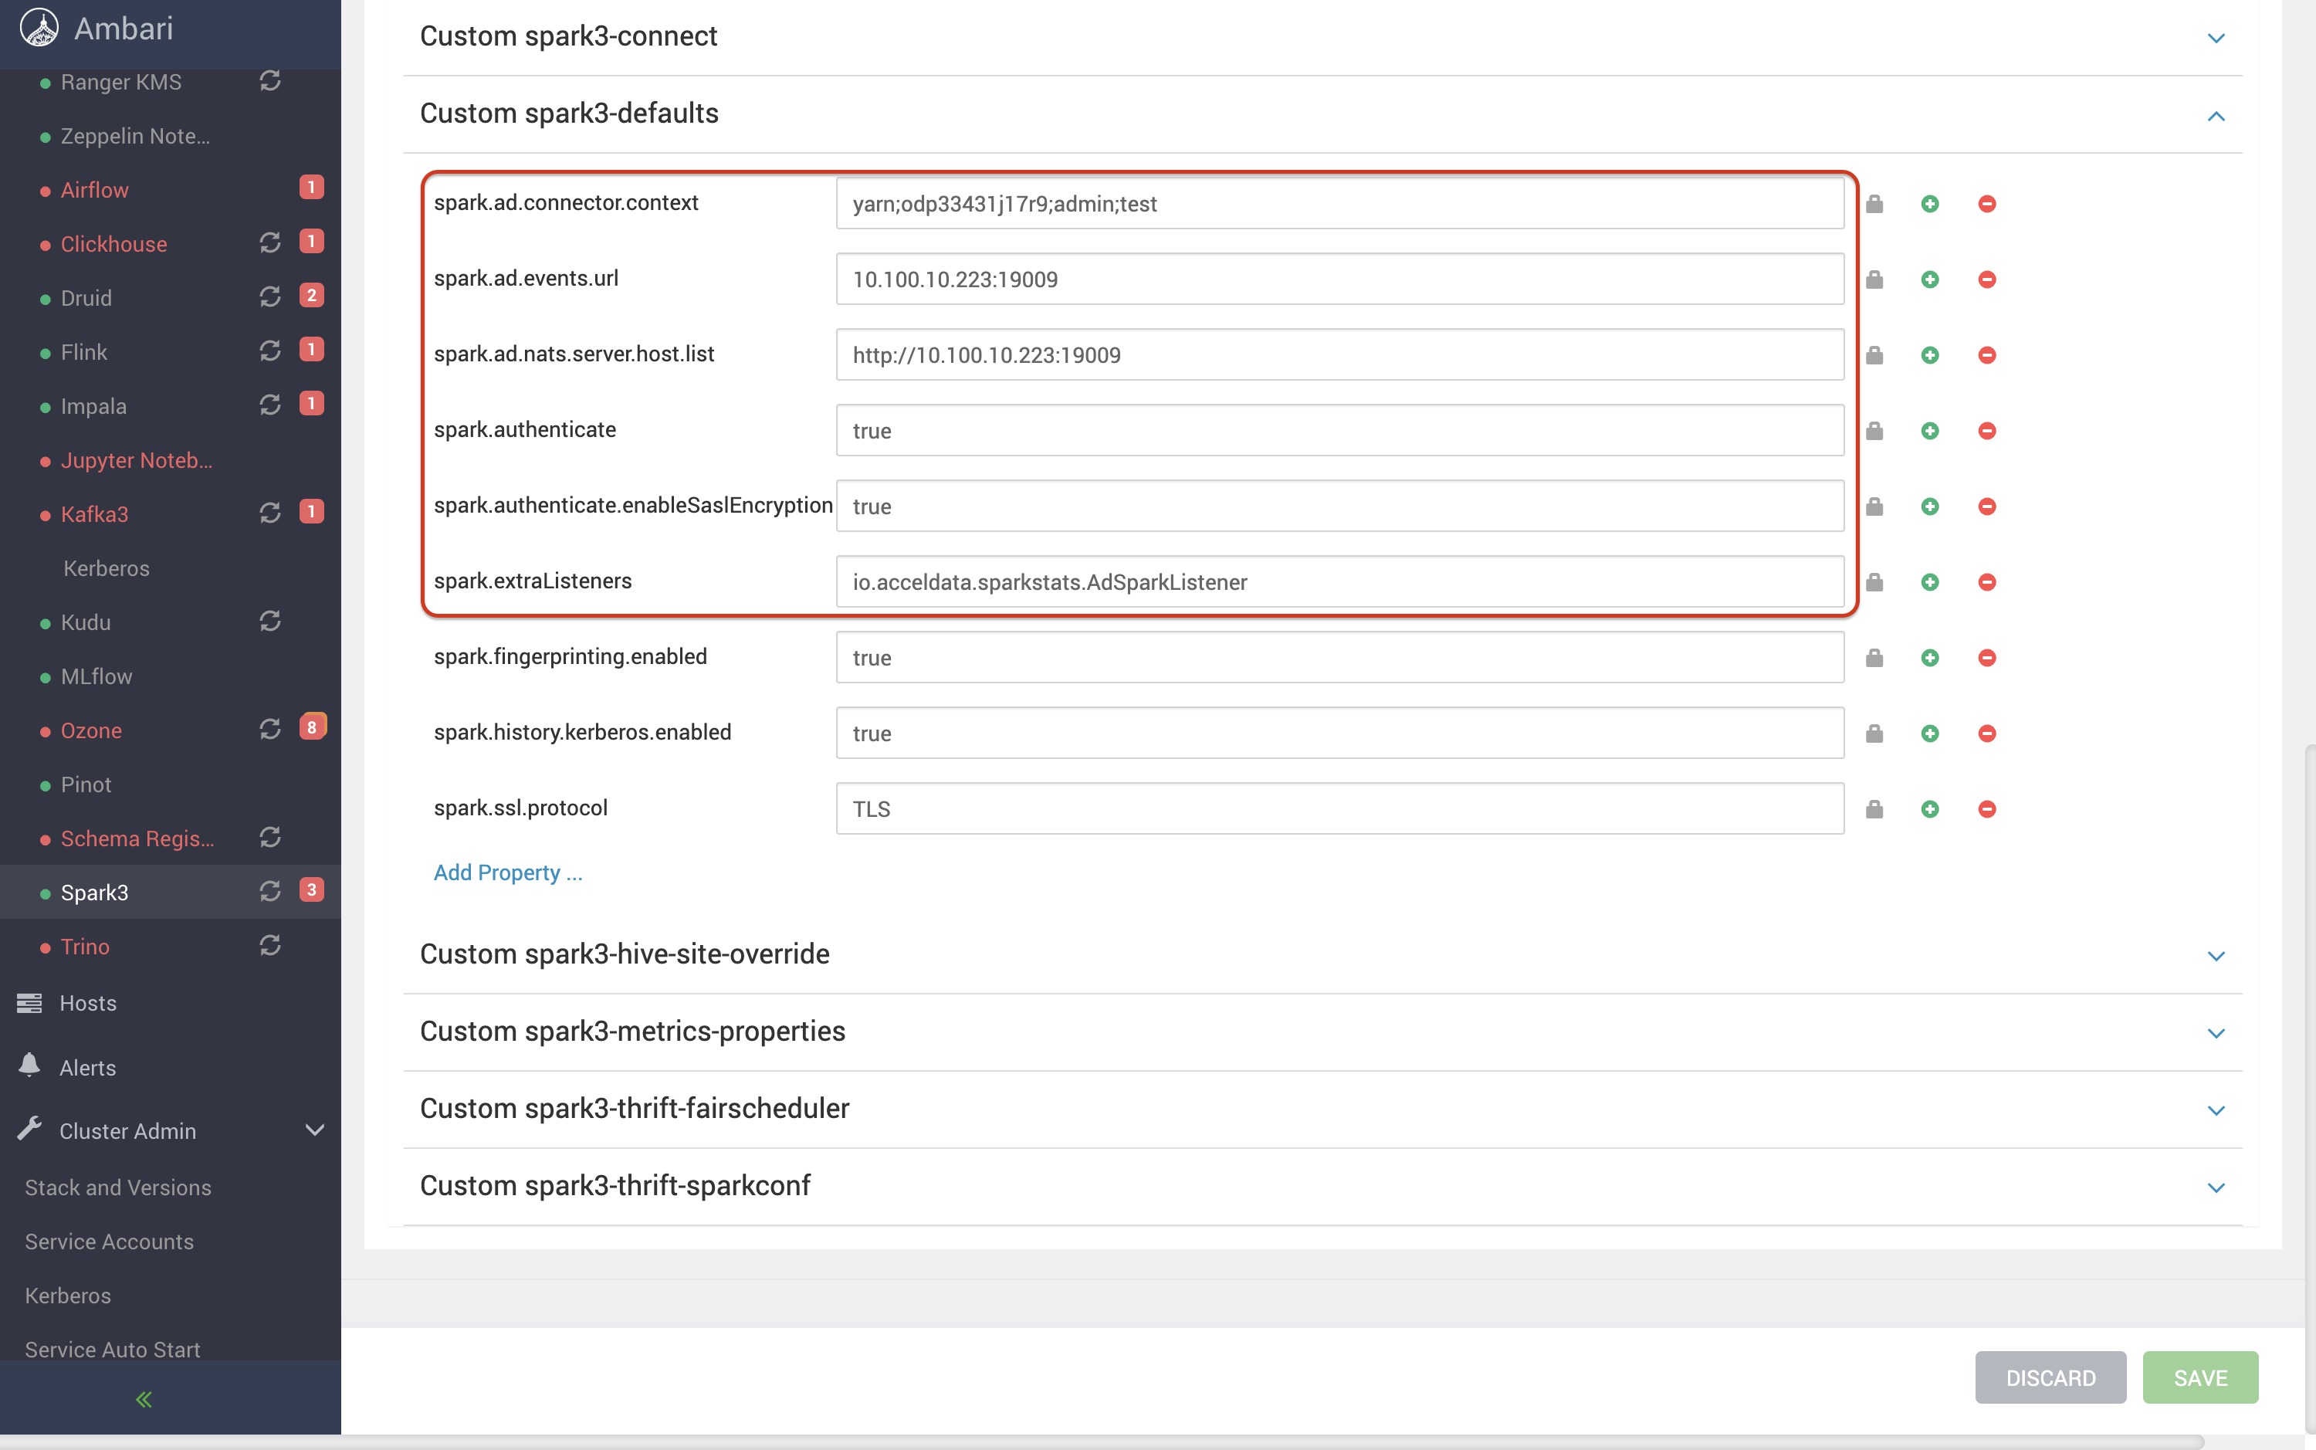Open Alerts in the sidebar

click(87, 1067)
